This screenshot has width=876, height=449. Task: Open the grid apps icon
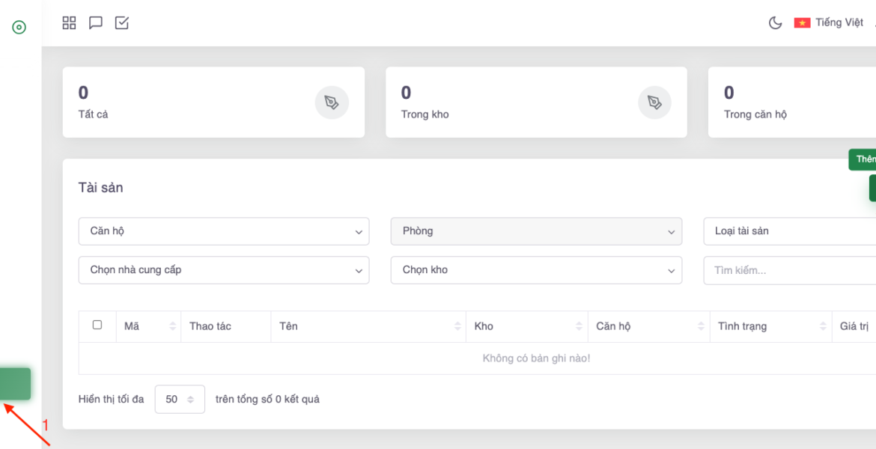(69, 23)
